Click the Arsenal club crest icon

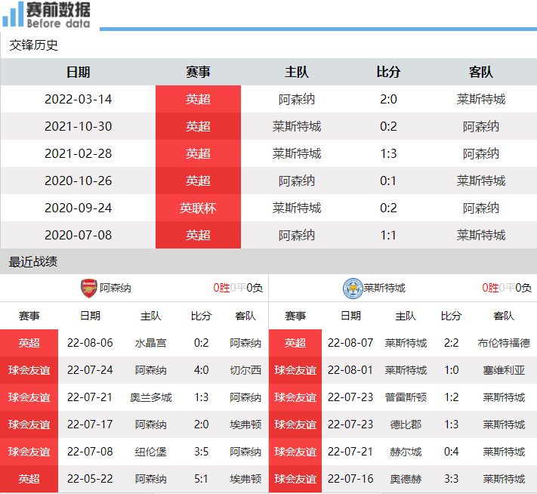[x=88, y=288]
